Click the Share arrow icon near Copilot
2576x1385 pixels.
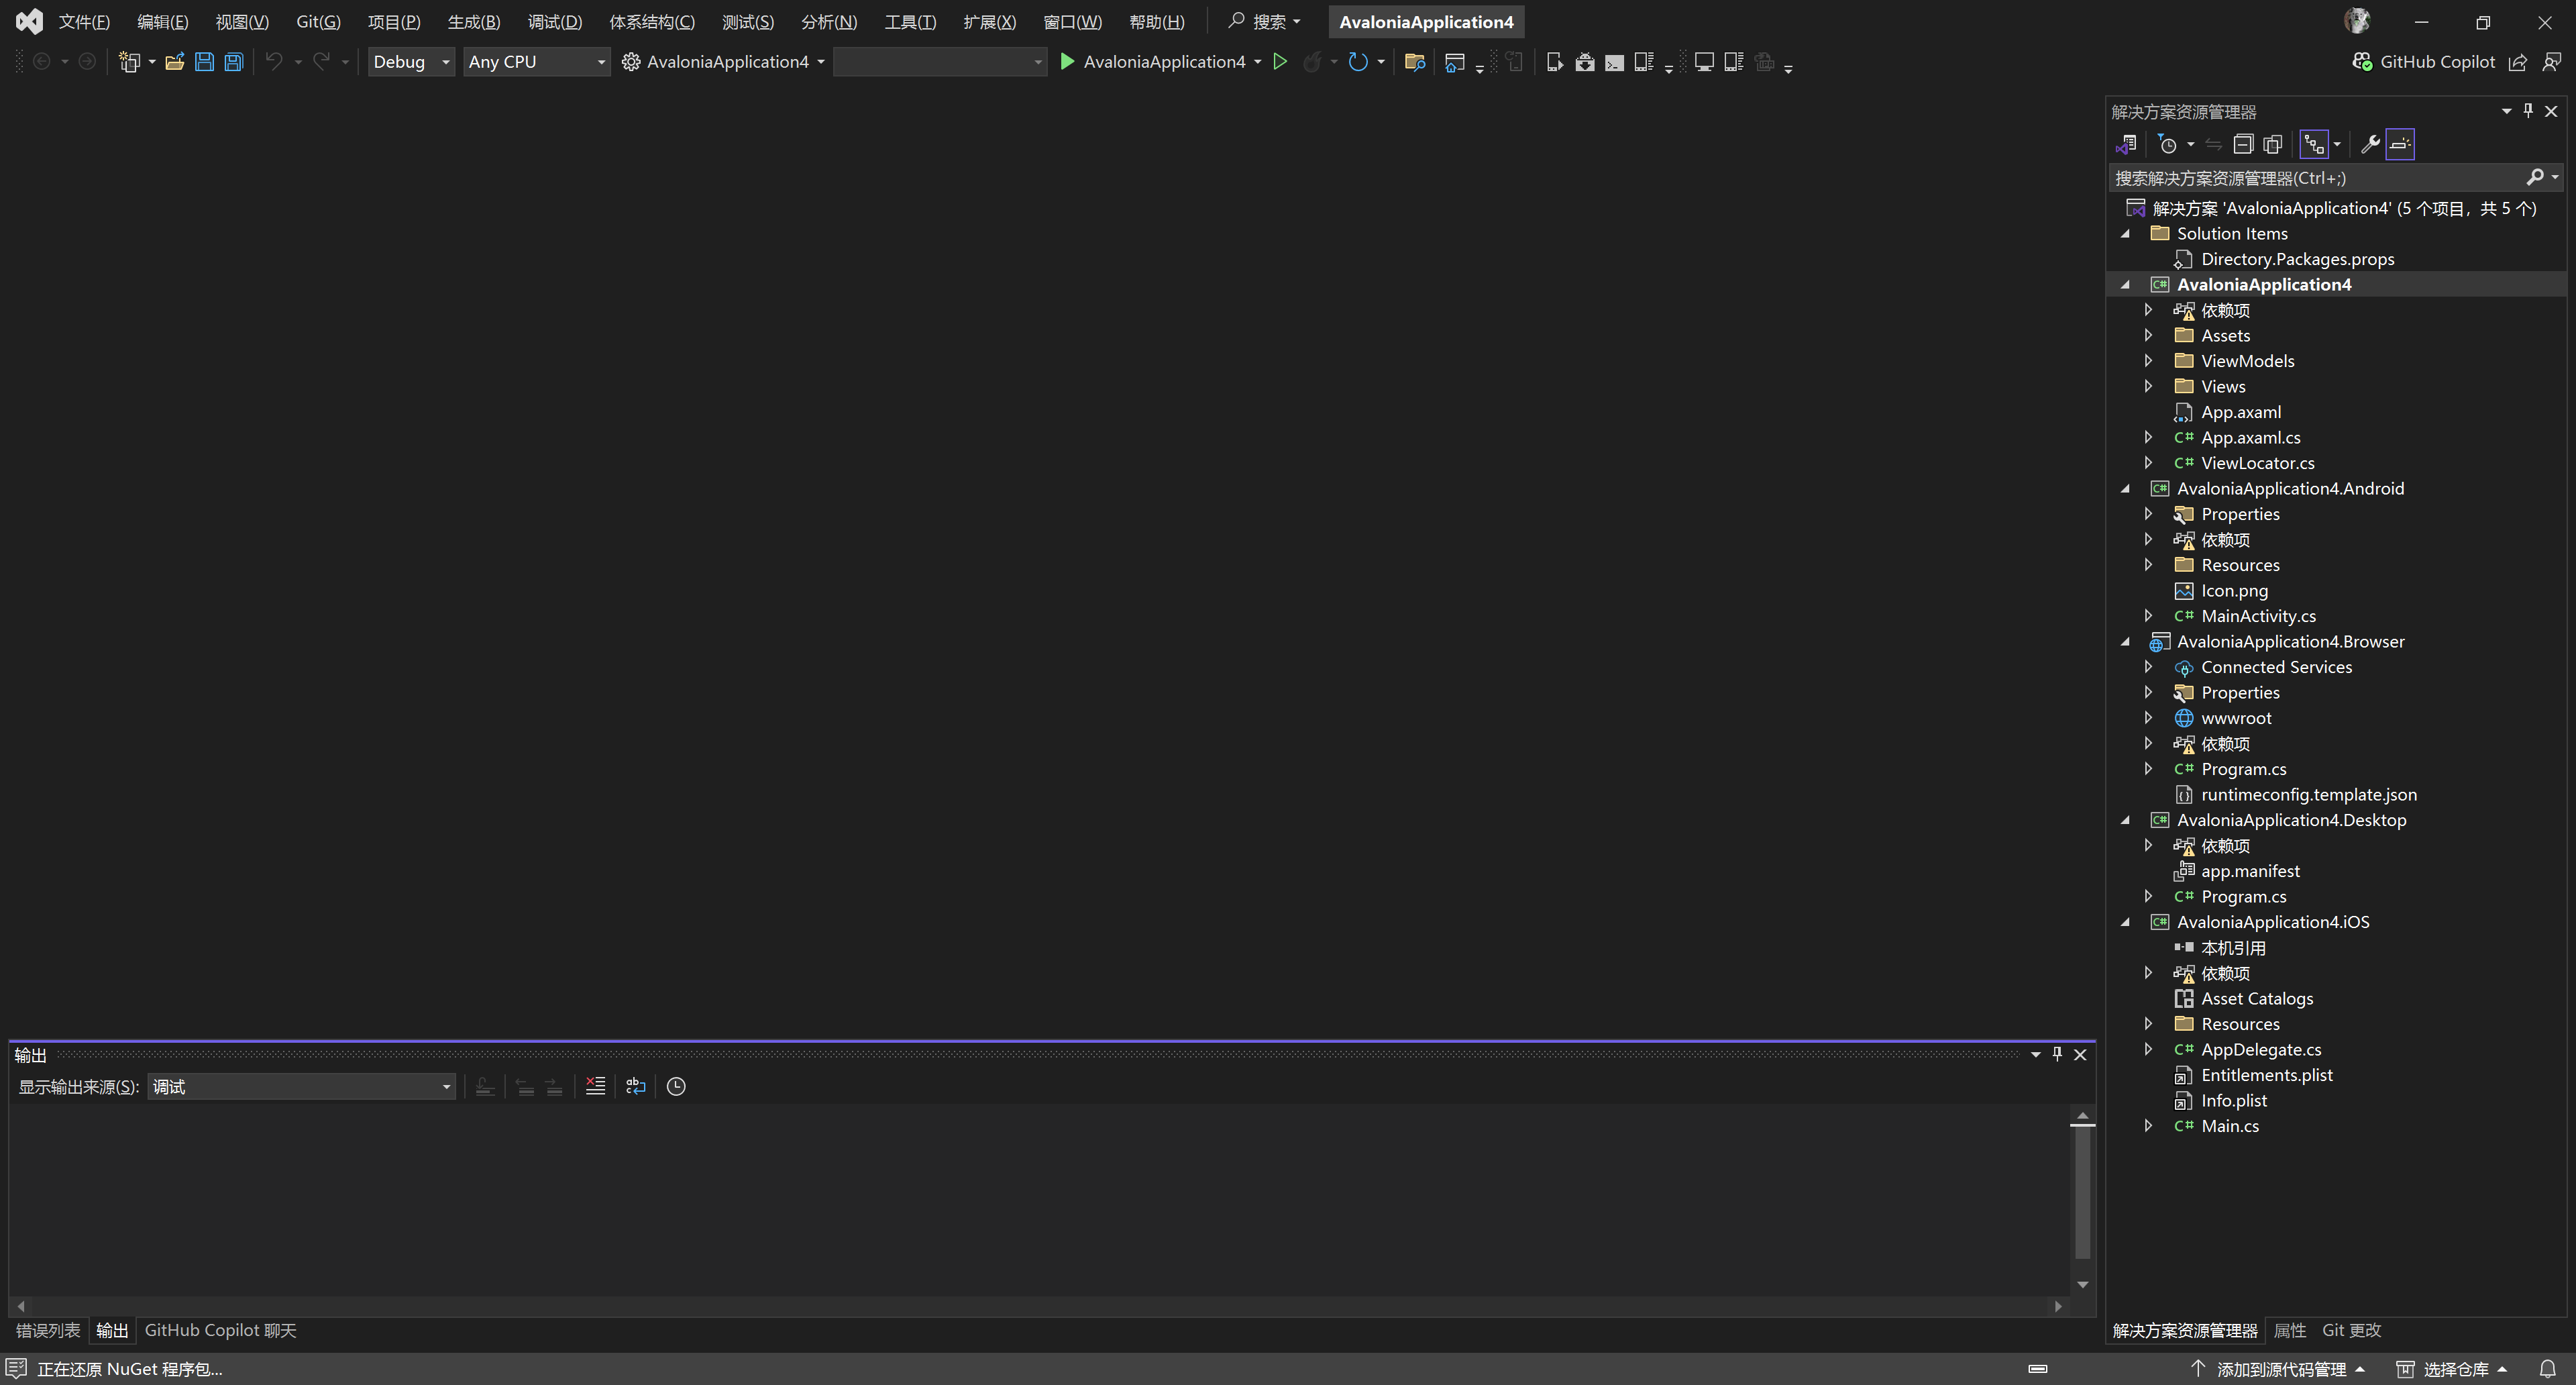tap(2518, 62)
